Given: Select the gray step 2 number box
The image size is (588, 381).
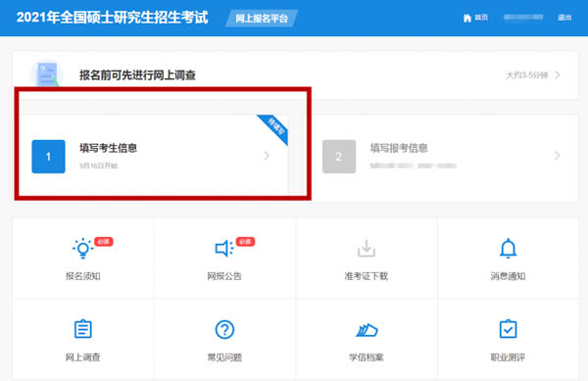Looking at the screenshot, I should coord(339,157).
